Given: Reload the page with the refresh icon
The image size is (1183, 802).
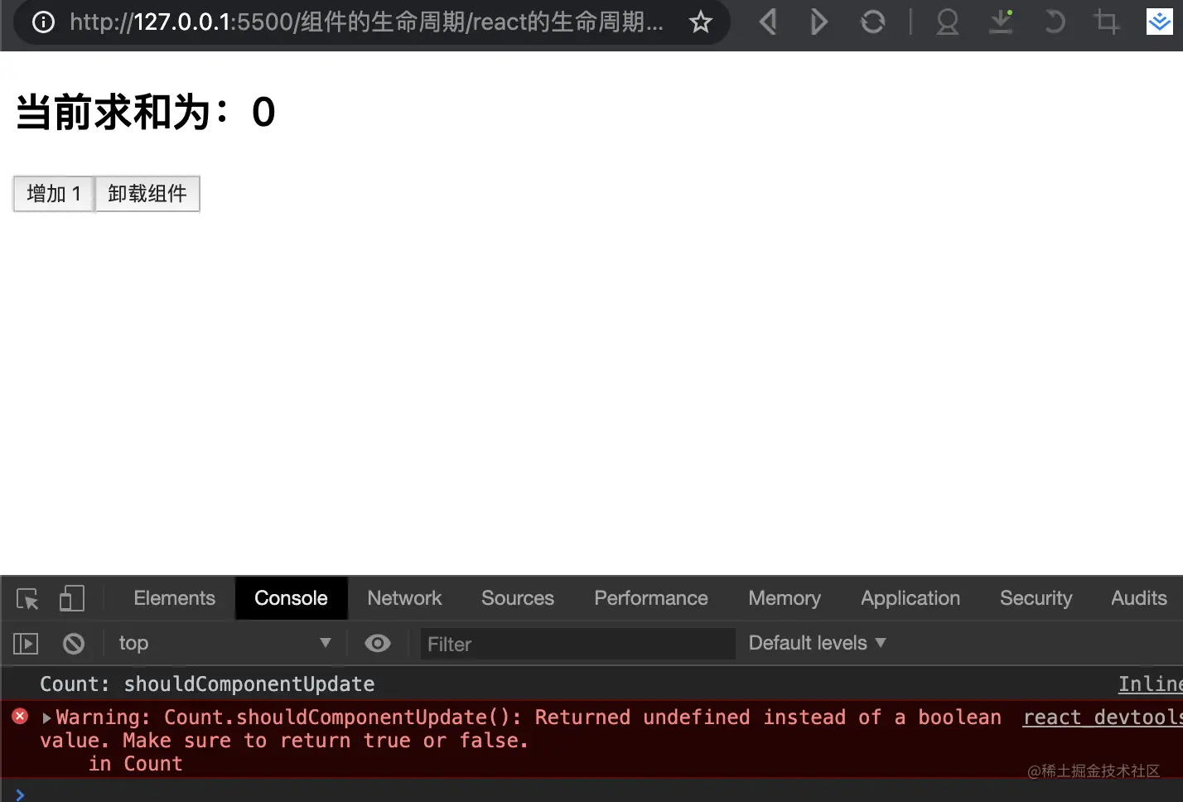Looking at the screenshot, I should tap(872, 22).
